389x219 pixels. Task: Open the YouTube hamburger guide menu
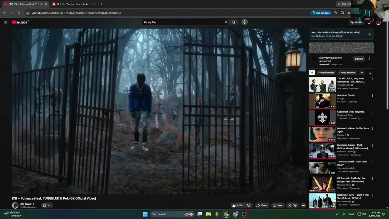(5, 22)
